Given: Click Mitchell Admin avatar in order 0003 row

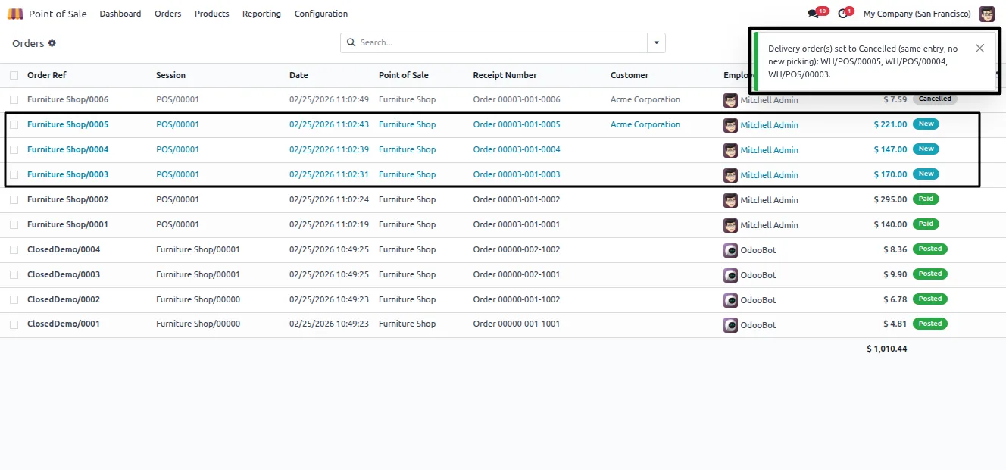Looking at the screenshot, I should pos(730,175).
